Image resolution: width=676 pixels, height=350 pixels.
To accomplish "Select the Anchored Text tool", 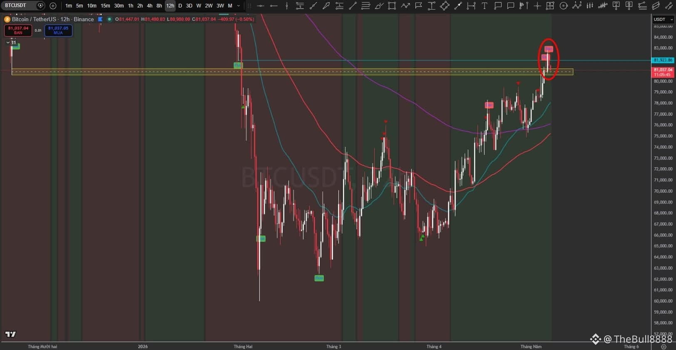I will point(616,6).
